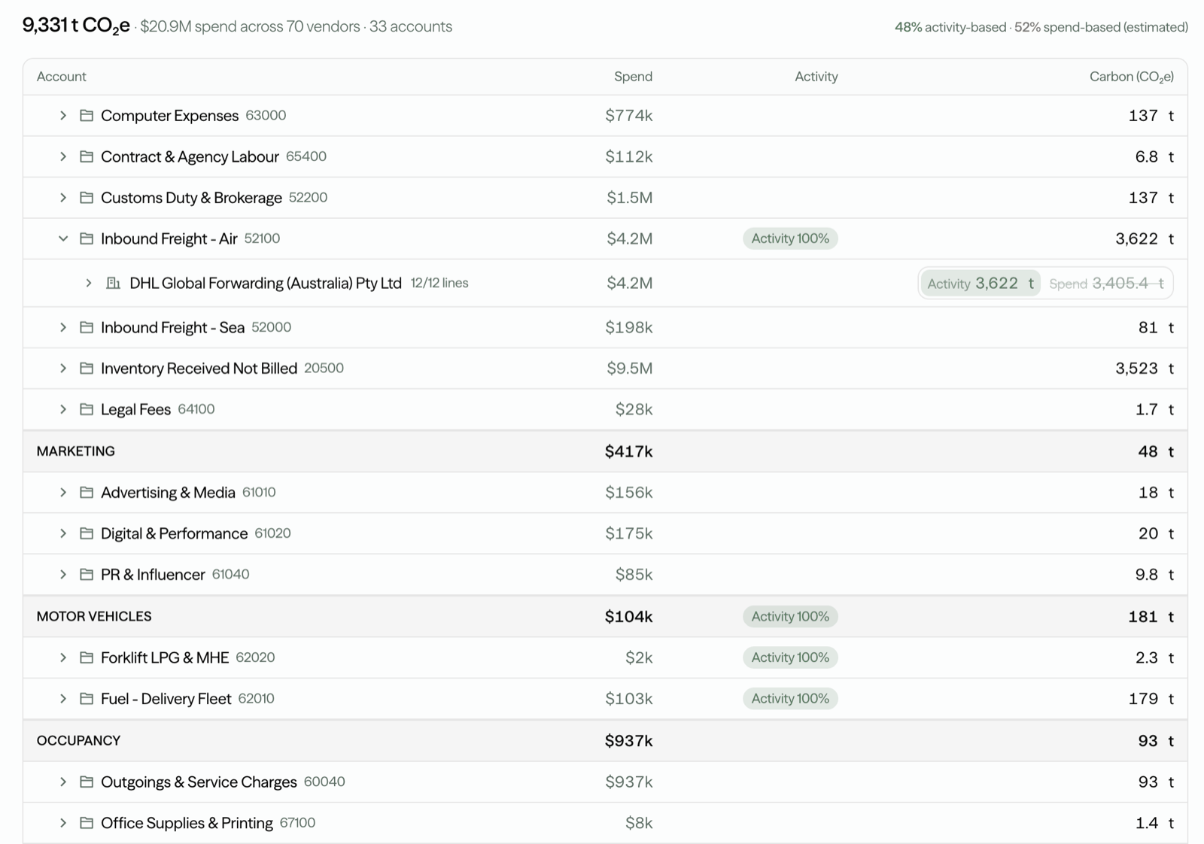1204x844 pixels.
Task: Click Activity 100% badge on Inbound Freight - Air
Action: tap(790, 238)
